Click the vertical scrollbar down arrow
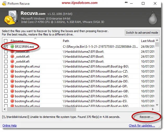Screen dimensions: 165x132 (x=157, y=105)
